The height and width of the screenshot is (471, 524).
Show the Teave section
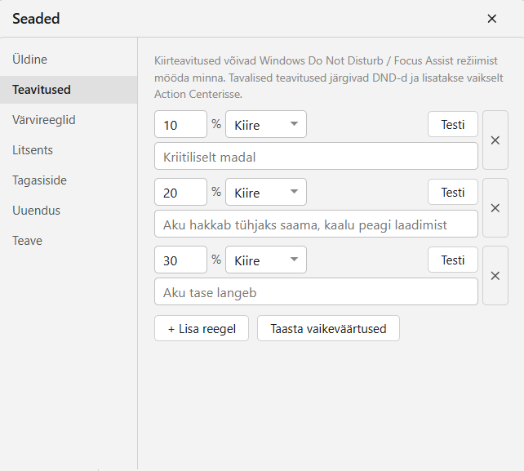[69, 241]
